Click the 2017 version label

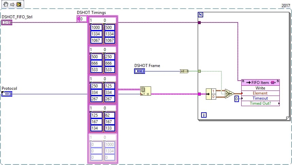pos(286,5)
